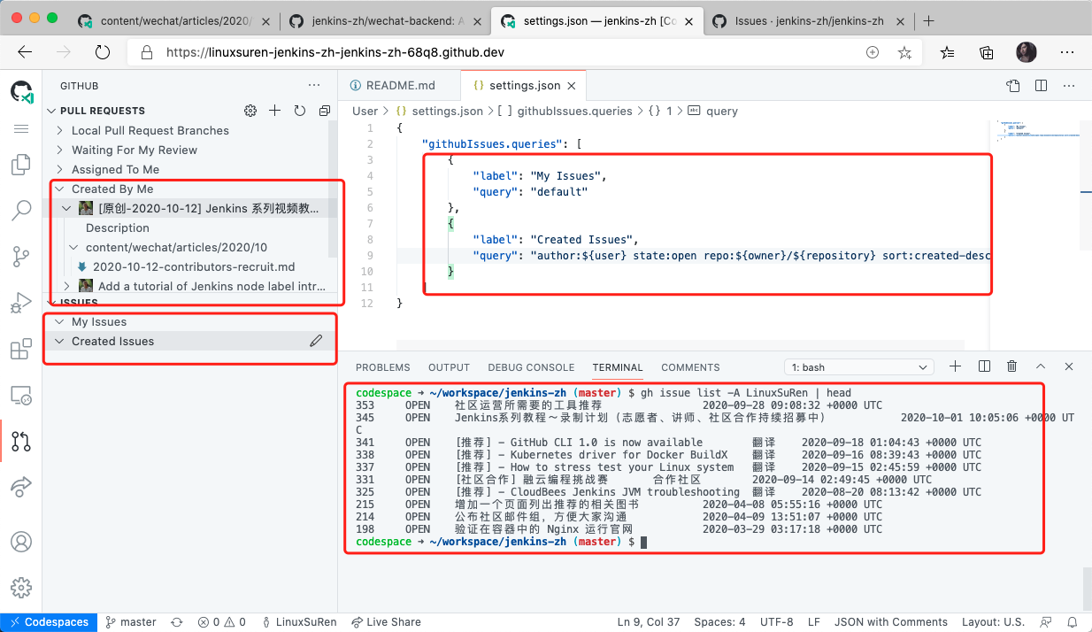
Task: Open the hamburger application menu
Action: (x=21, y=129)
